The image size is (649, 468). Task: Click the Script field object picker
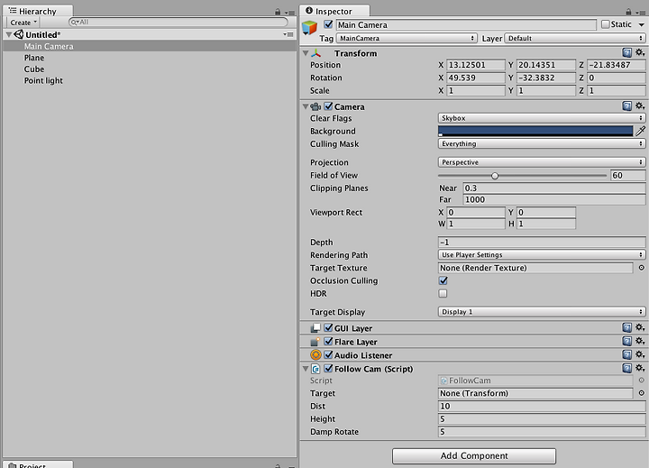coord(642,381)
